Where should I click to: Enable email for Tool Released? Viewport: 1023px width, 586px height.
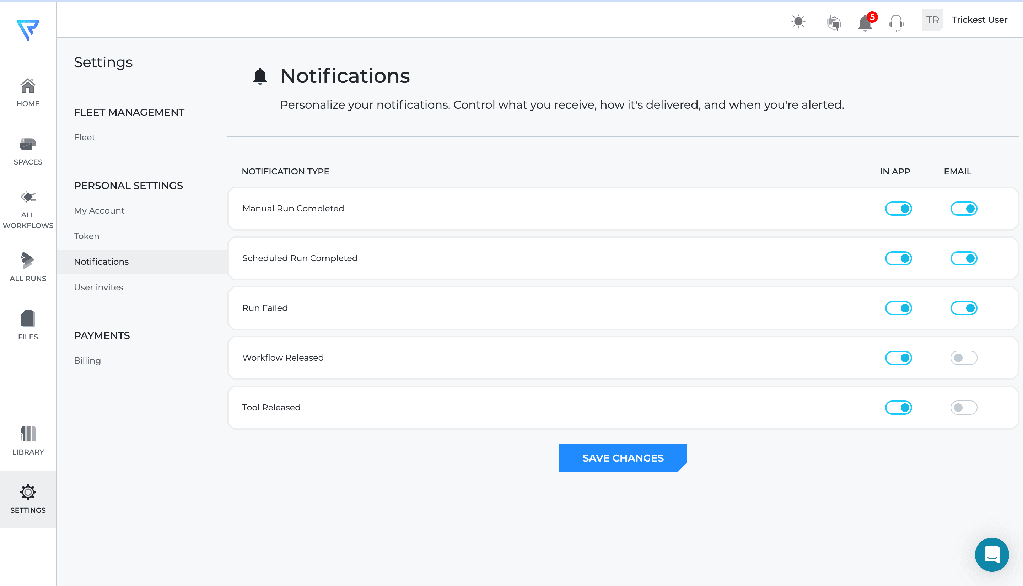click(x=964, y=408)
